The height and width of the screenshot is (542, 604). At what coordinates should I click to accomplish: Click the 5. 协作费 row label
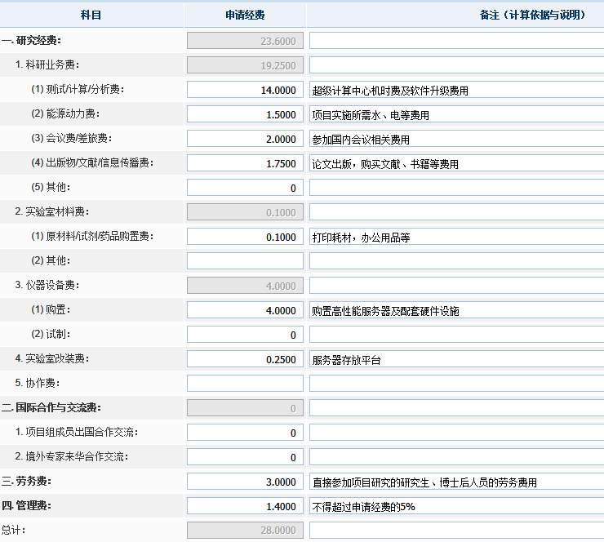click(x=38, y=384)
